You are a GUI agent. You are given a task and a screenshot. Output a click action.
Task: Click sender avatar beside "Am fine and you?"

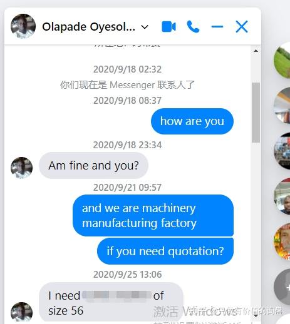21,168
